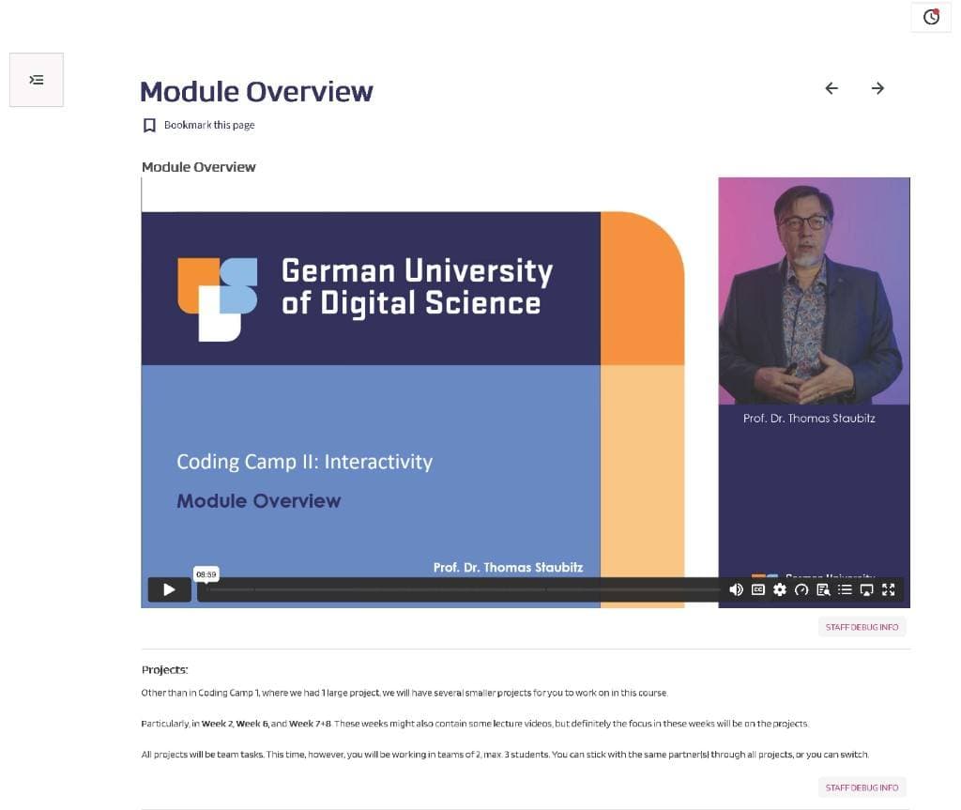Click the 'Week 6' bold text
This screenshot has height=810, width=961.
[252, 724]
